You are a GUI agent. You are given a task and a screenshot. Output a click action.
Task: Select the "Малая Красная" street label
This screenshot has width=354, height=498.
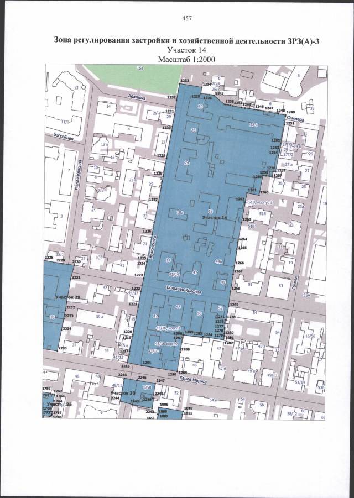click(x=80, y=175)
